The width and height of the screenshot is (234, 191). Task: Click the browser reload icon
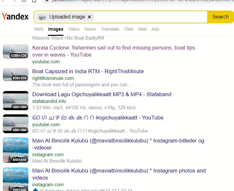click(24, 1)
